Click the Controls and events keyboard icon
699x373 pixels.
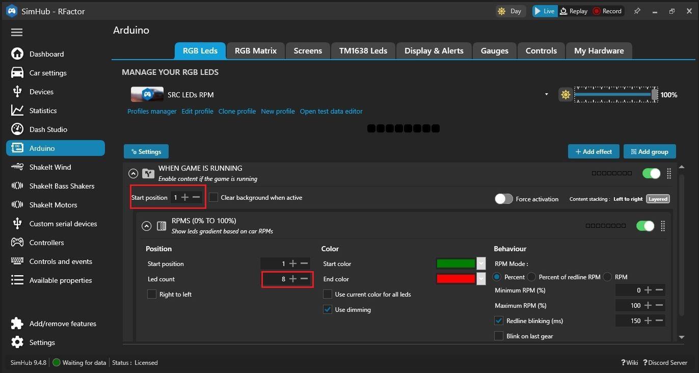[x=17, y=261]
